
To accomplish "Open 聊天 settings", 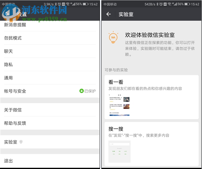I will [50, 51].
